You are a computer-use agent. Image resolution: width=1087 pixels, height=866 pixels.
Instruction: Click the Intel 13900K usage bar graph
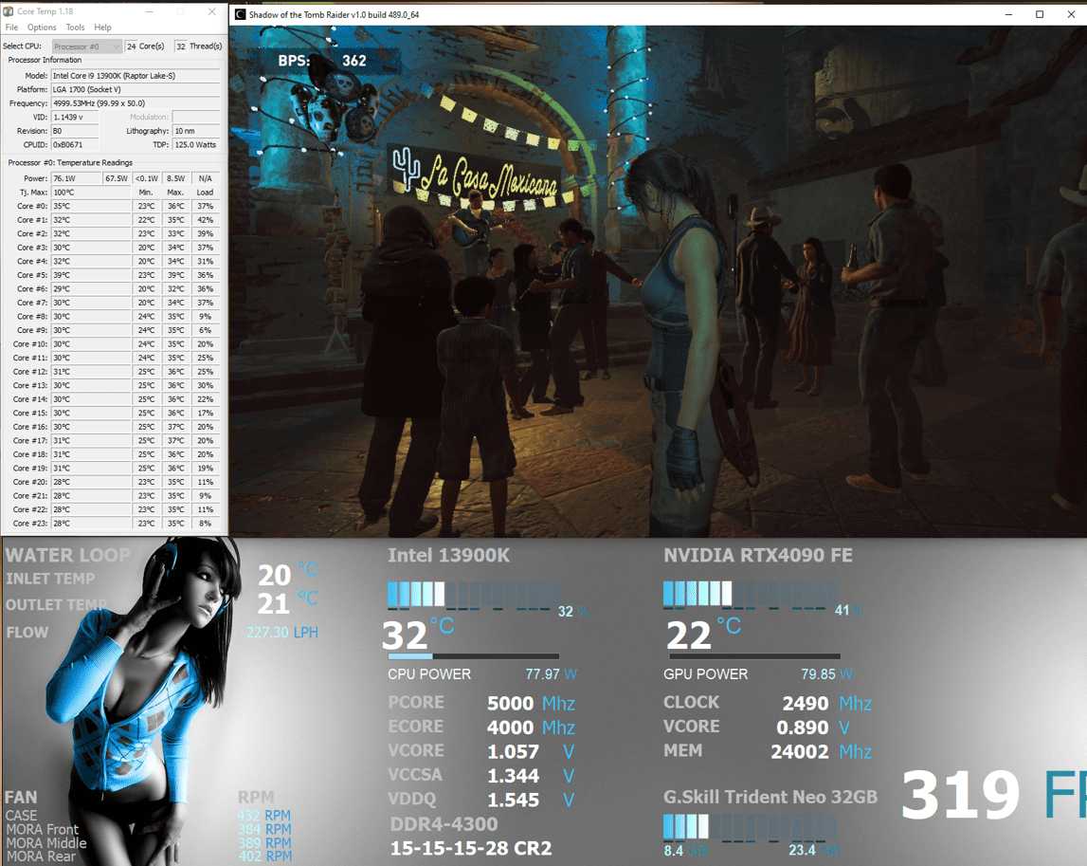coord(474,596)
